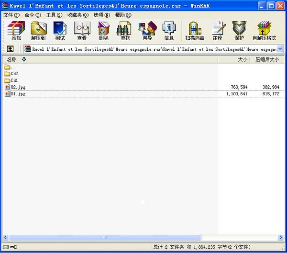Click the size value 1,100,641

pyautogui.click(x=237, y=94)
